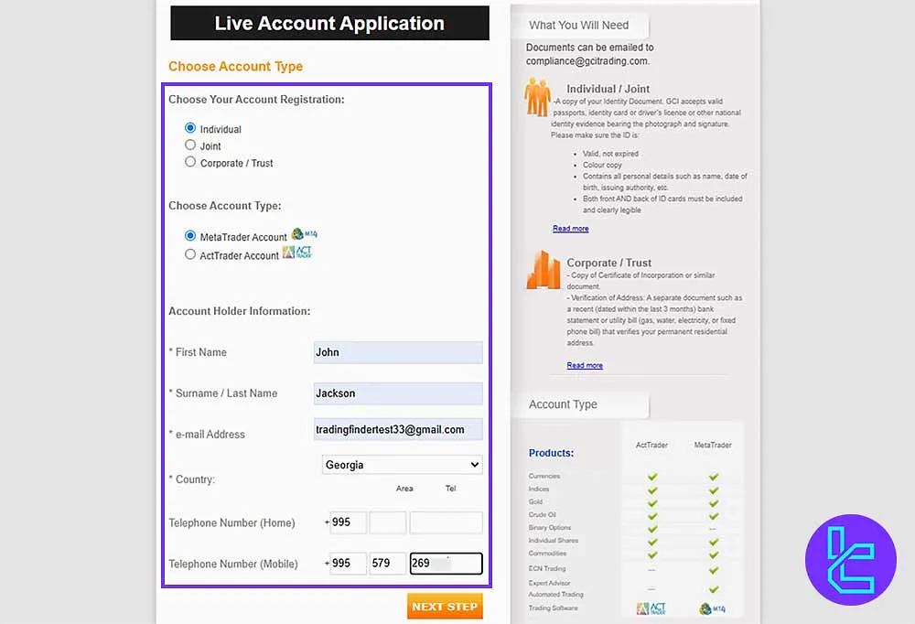Click the MetaTrader checkmark for Indices
The image size is (915, 624).
coord(713,490)
